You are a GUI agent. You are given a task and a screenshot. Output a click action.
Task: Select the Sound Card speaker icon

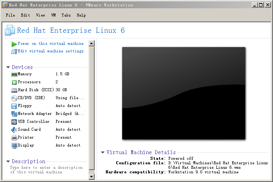point(14,130)
